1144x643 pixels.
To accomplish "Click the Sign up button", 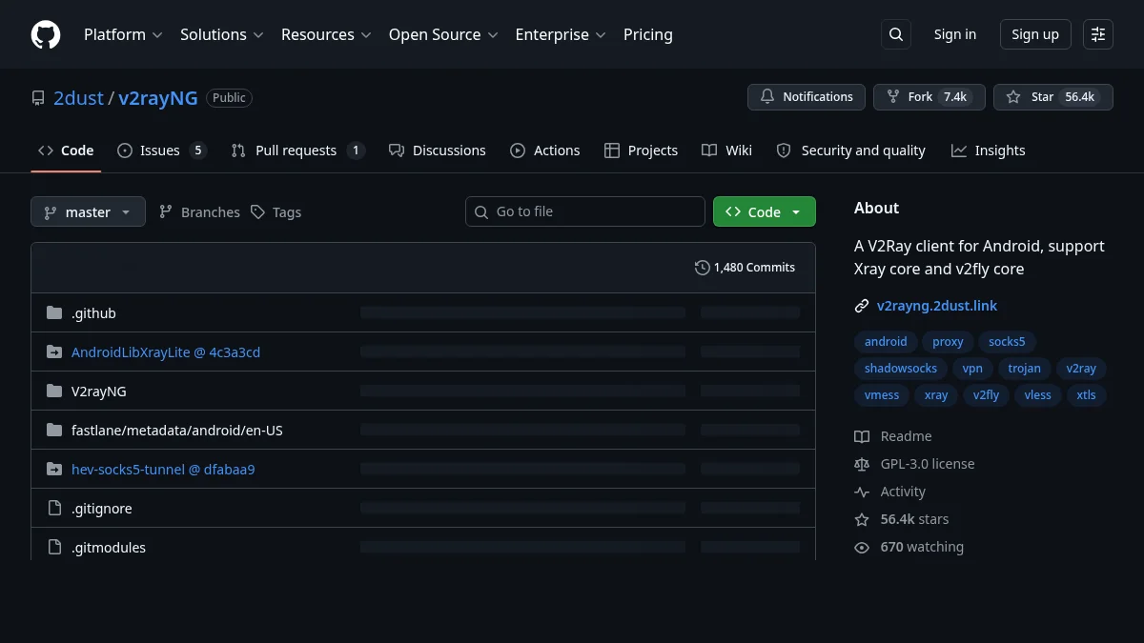I will [1035, 34].
